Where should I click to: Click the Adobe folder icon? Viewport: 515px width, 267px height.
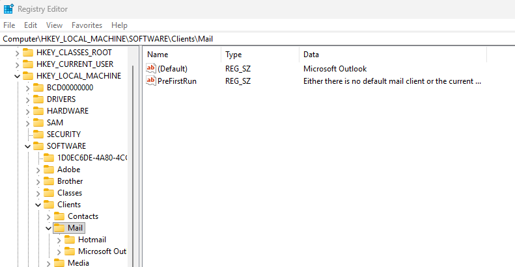49,170
